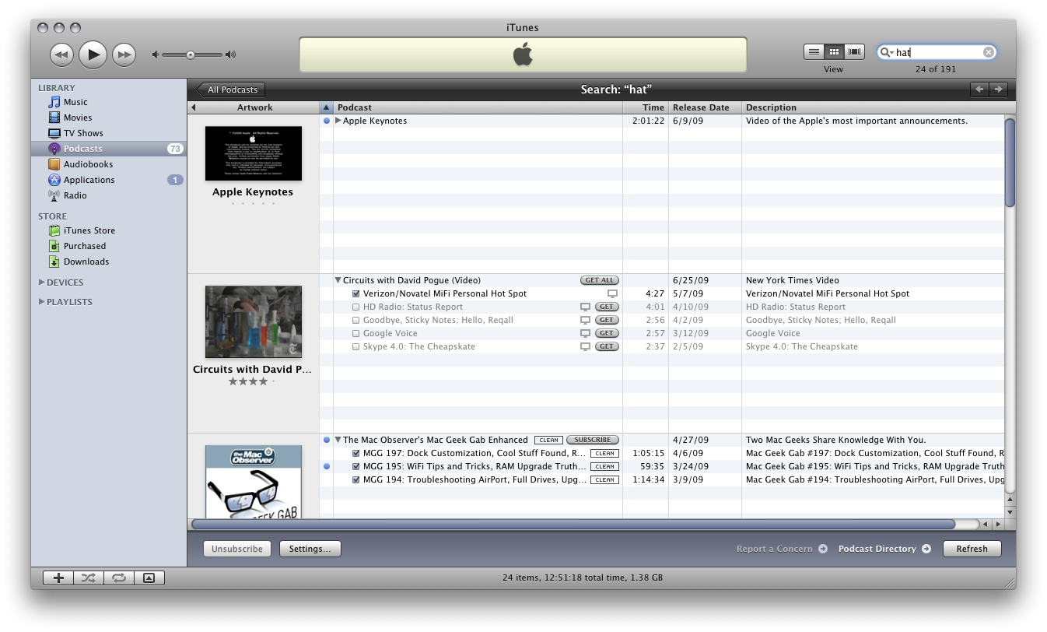Screen dimensions: 1047x632
Task: Click into the search field containing hat
Action: [937, 52]
